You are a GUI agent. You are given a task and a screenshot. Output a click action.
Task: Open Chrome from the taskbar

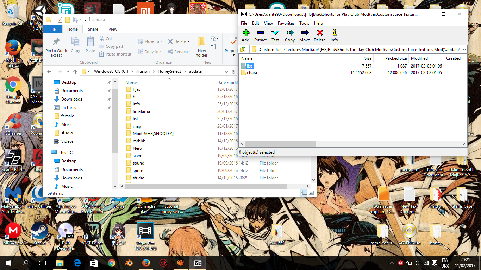click(x=112, y=263)
